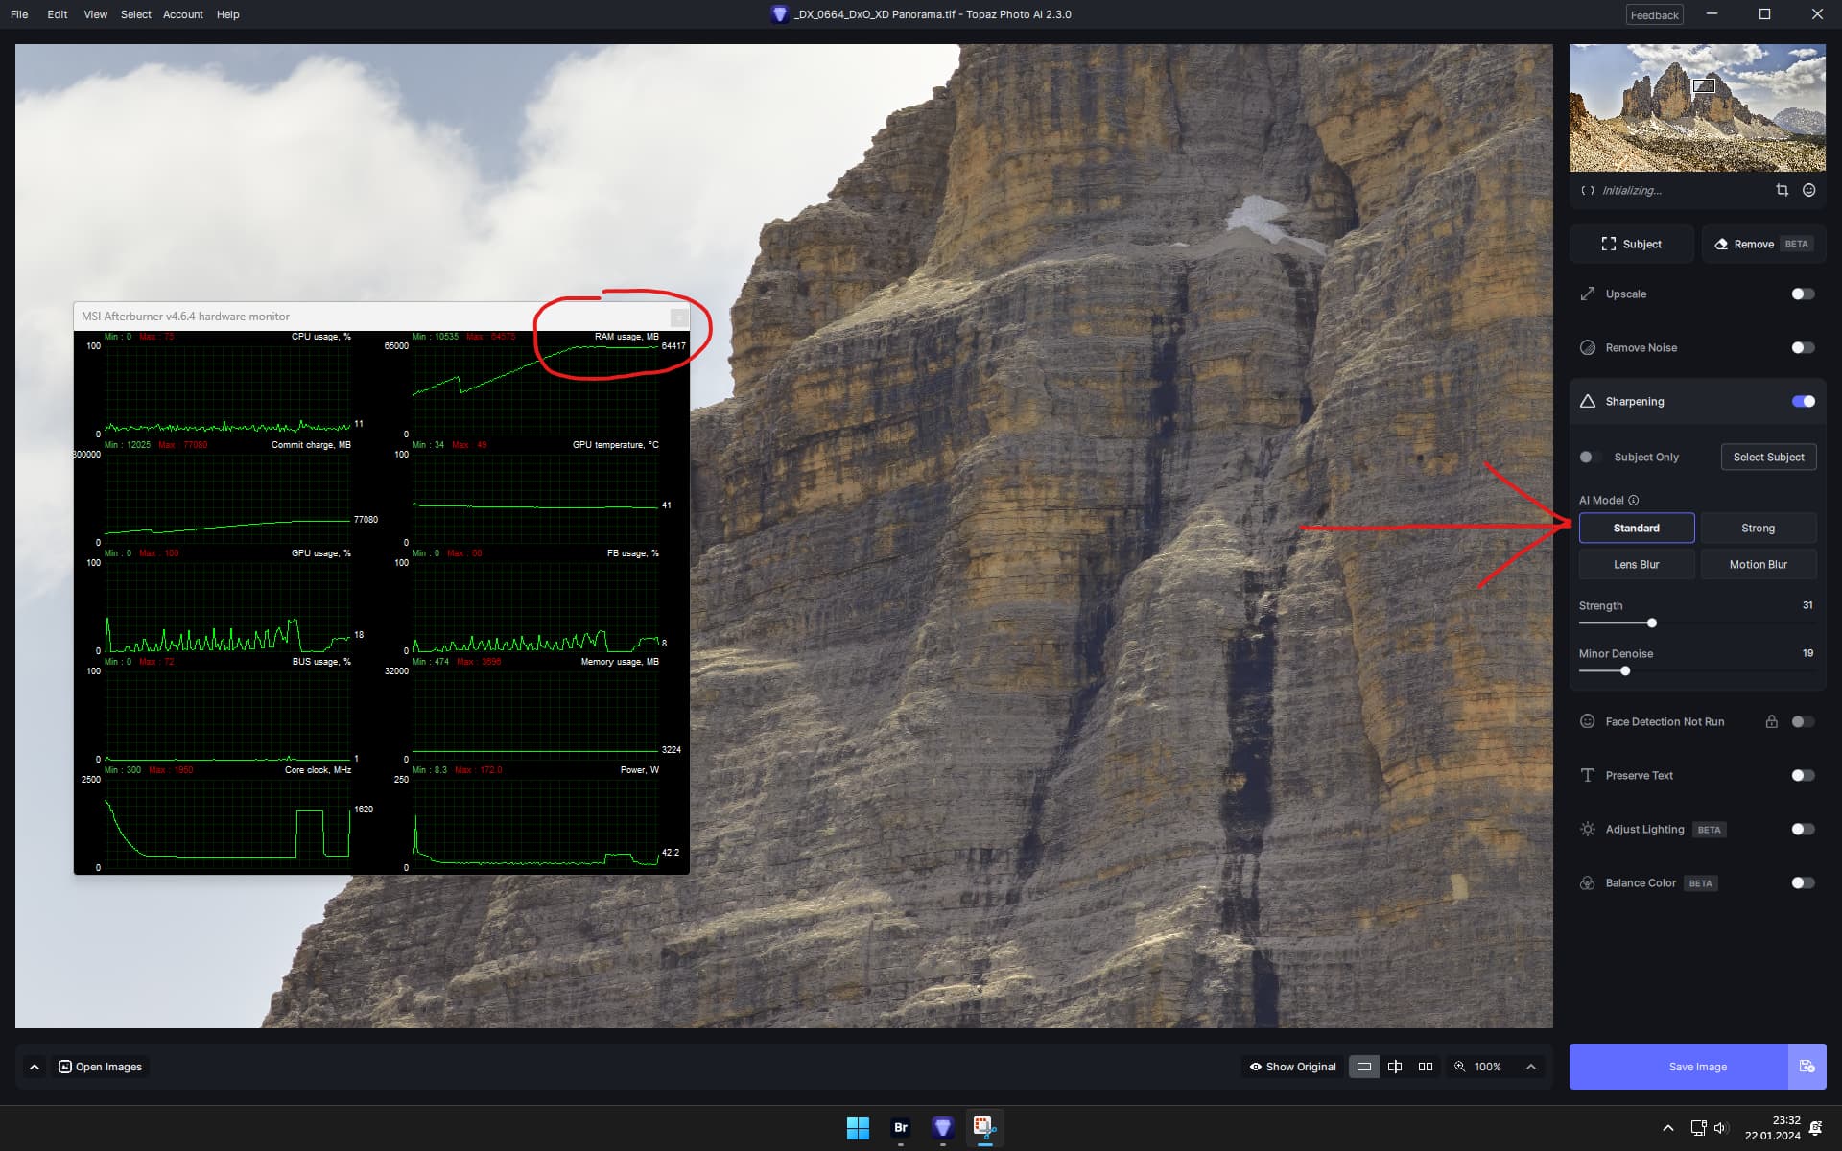Viewport: 1842px width, 1151px height.
Task: Expand the zoom level 100% dropdown
Action: point(1531,1067)
